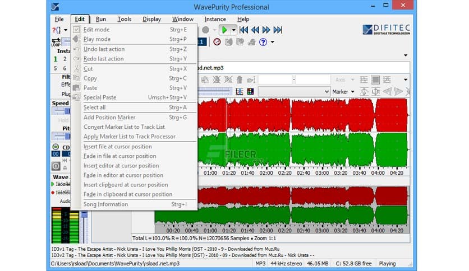Choose Insert file at cursor position
This screenshot has height=271, width=469.
134,147
